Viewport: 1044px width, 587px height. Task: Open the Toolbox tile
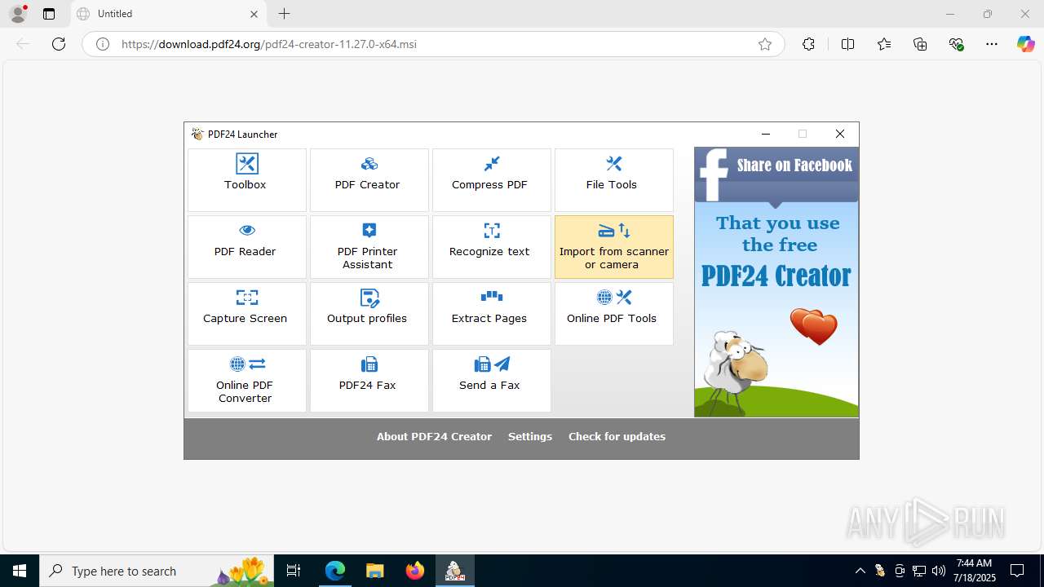tap(247, 180)
